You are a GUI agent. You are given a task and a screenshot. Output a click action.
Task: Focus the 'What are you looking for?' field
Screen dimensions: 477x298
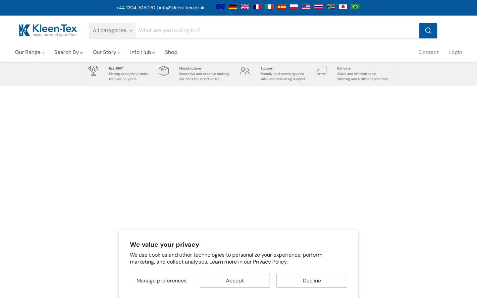coord(277,31)
